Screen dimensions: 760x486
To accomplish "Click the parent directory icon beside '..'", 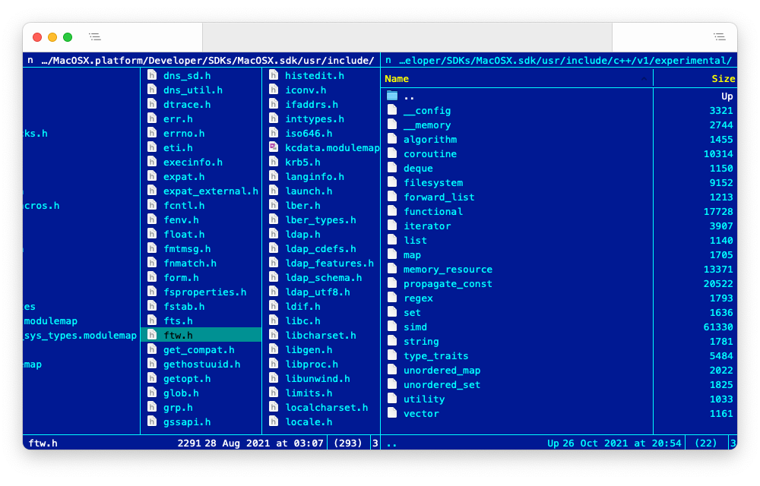I will coord(391,95).
